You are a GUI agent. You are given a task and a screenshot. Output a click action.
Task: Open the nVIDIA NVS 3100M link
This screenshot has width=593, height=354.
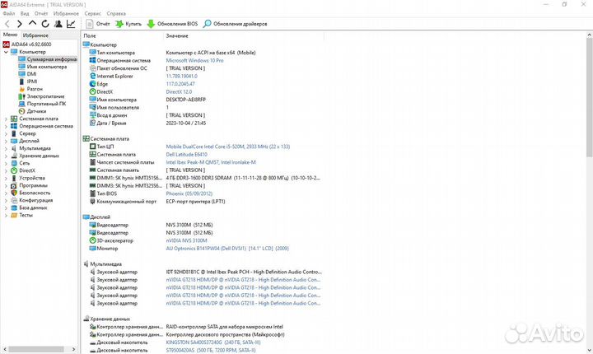pos(186,240)
